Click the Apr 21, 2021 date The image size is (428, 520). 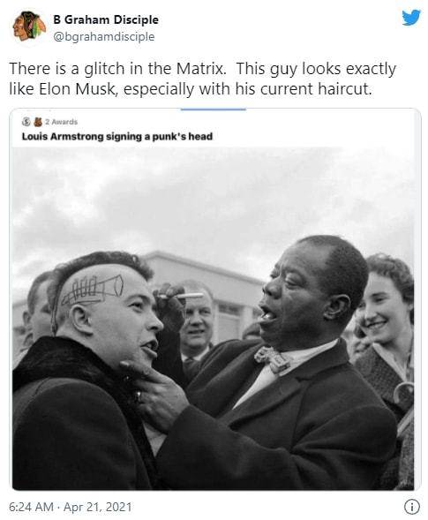pyautogui.click(x=97, y=507)
